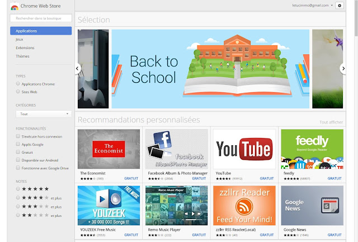Select Applications Chrome type radio
The image size is (358, 242).
pos(18,84)
